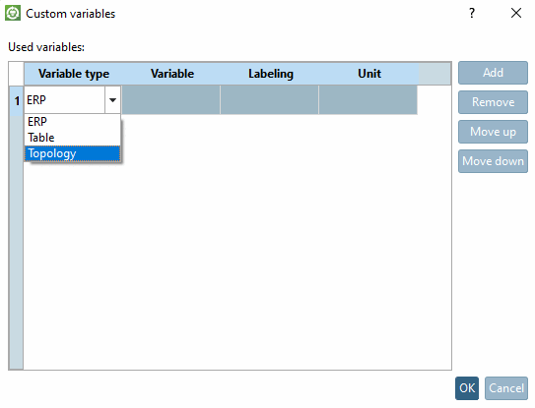Click the Remove button
This screenshot has width=535, height=408.
pyautogui.click(x=493, y=102)
